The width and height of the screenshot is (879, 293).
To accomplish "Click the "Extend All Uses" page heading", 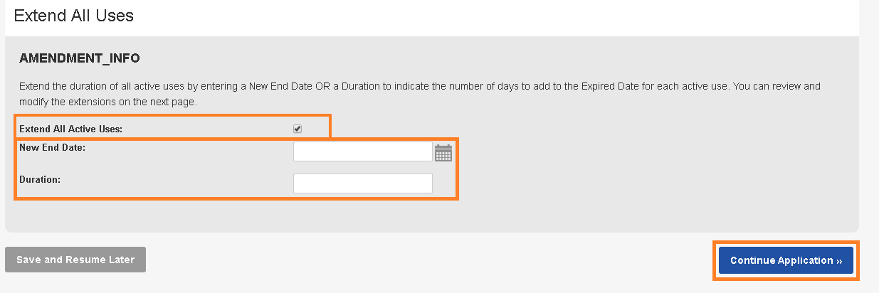I will [x=74, y=15].
